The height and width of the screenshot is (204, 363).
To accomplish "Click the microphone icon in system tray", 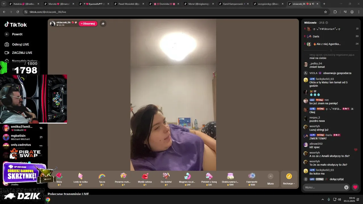I will pyautogui.click(x=329, y=199).
